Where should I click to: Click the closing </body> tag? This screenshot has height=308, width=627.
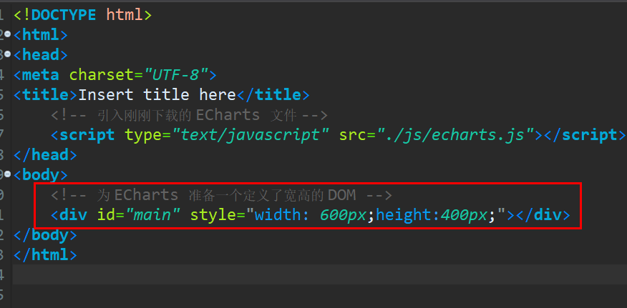coord(45,235)
